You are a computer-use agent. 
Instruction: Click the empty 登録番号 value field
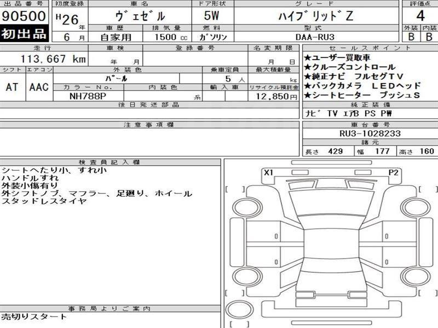click(195, 59)
